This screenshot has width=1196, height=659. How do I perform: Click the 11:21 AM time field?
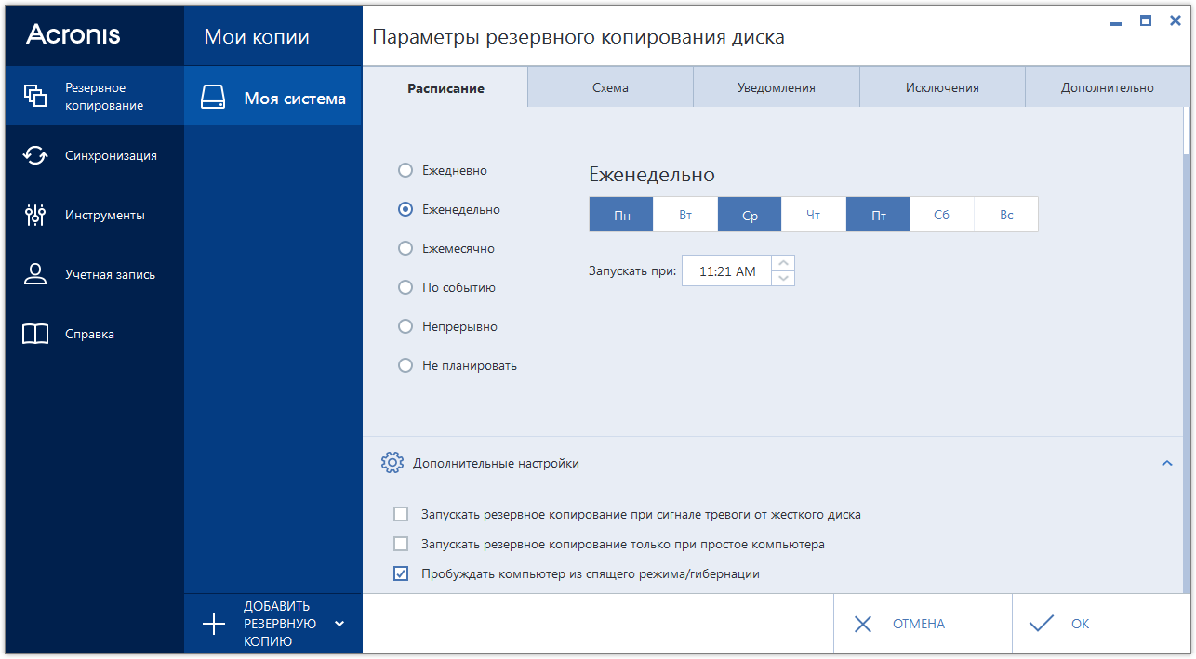[x=727, y=271]
